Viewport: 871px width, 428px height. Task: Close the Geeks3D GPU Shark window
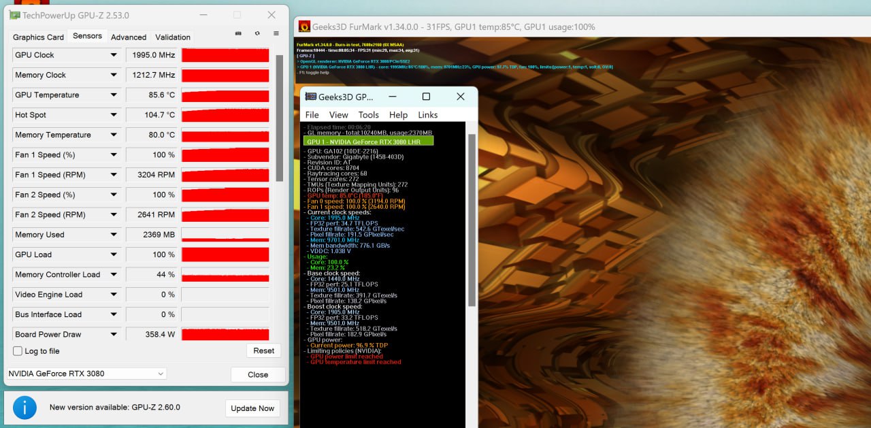point(460,97)
